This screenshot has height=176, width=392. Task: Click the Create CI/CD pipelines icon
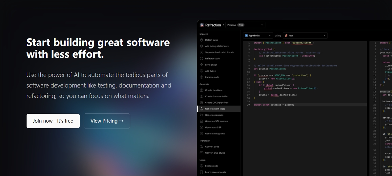coord(201,103)
